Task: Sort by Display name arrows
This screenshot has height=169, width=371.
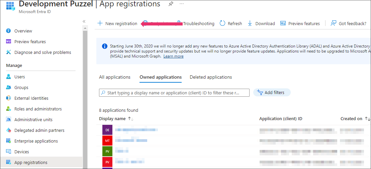Action: [x=130, y=118]
